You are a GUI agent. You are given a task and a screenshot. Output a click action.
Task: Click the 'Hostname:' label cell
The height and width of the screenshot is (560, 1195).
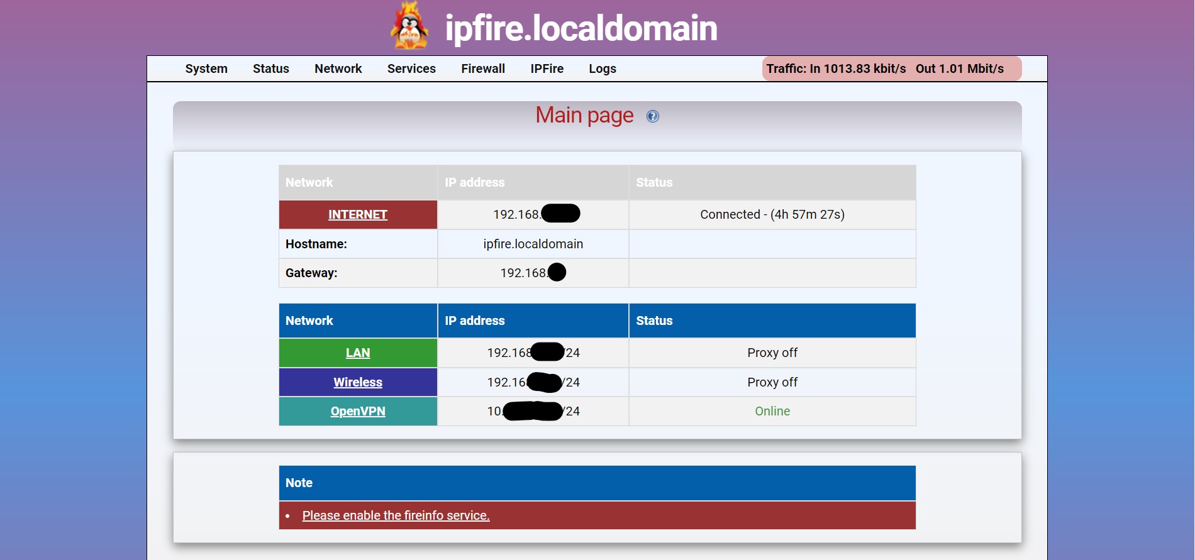pos(358,244)
